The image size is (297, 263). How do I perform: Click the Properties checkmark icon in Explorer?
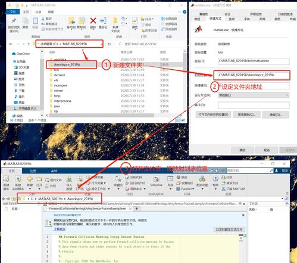pos(135,21)
